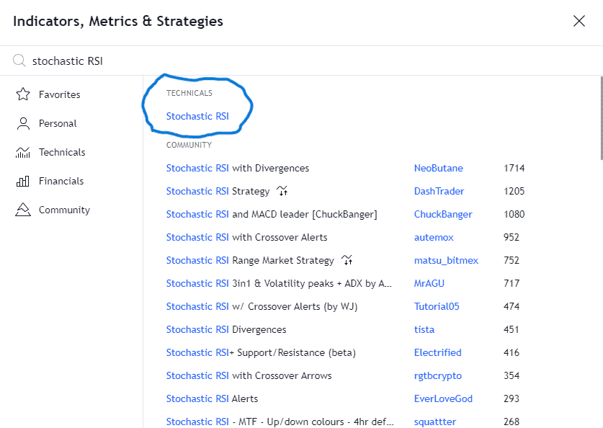Close the Indicators dialog
603x428 pixels.
(579, 21)
